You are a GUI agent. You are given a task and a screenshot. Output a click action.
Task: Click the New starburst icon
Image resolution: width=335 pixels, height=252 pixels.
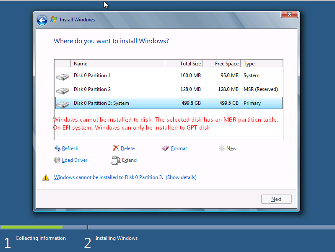click(x=221, y=148)
